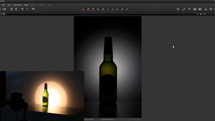Select single-view mode icon below toolbar
The height and width of the screenshot is (121, 215).
click(1, 14)
